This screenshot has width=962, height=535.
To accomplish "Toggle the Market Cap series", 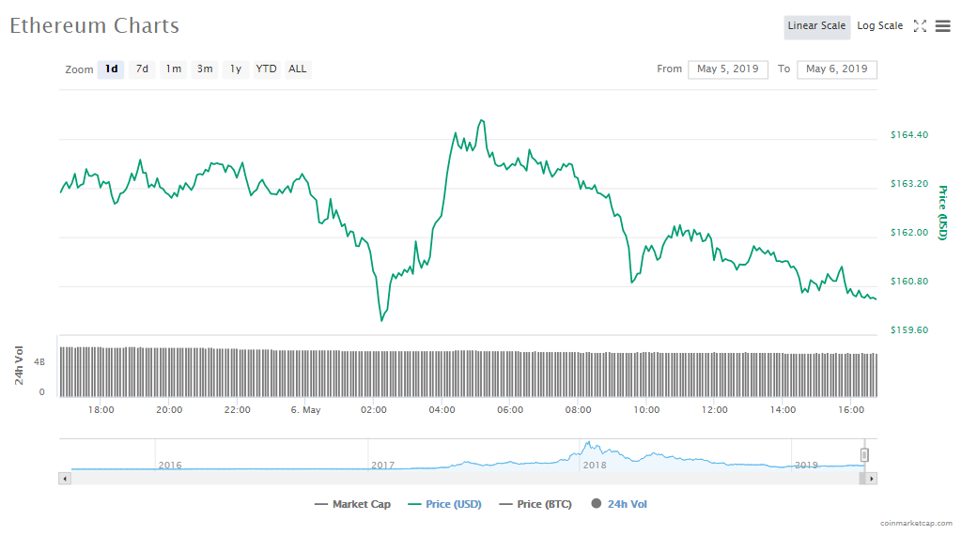I will (x=352, y=504).
